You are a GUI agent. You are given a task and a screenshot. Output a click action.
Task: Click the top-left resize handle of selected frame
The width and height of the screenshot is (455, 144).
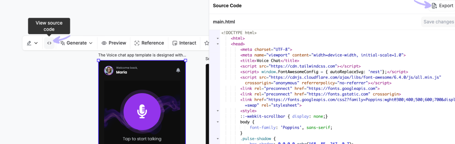point(98,60)
